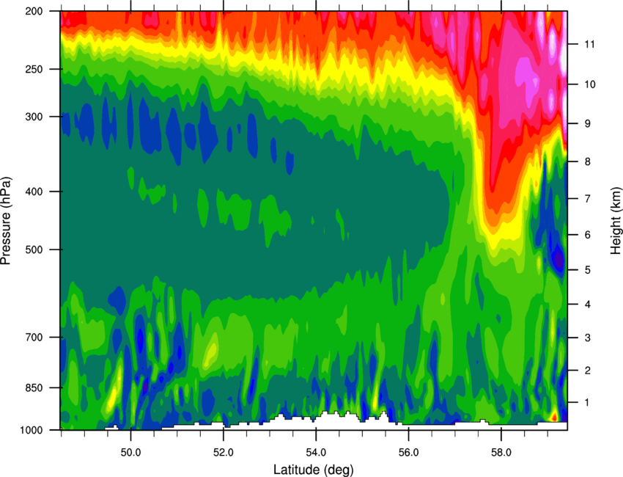Click the 'Latitude (deg)' axis title
The image size is (623, 477).
pyautogui.click(x=314, y=470)
